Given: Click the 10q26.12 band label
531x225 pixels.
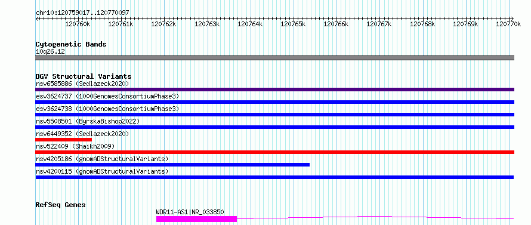Looking at the screenshot, I should pyautogui.click(x=51, y=51).
